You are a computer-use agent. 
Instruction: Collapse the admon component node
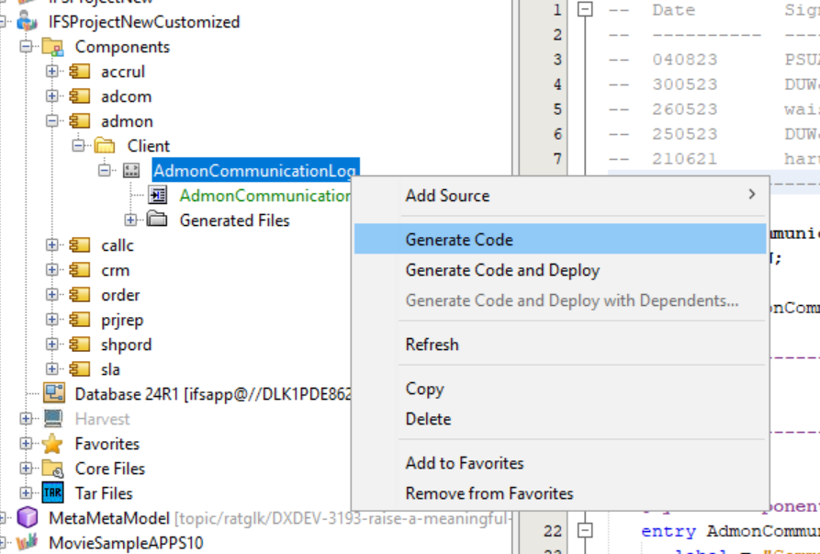[52, 121]
